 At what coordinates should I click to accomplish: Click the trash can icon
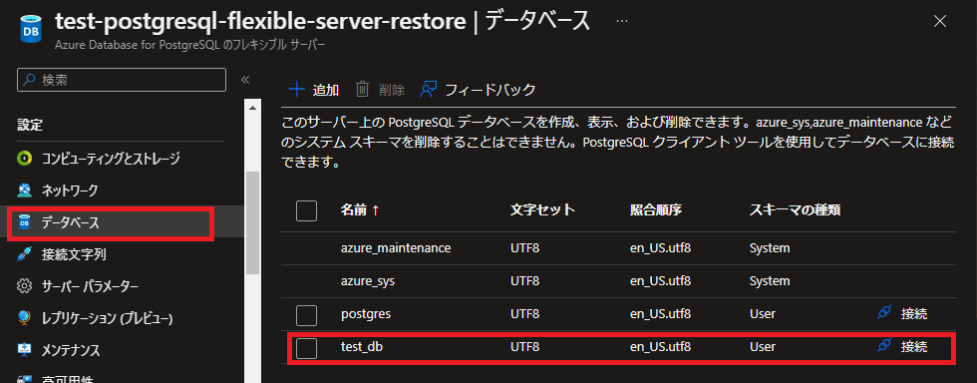click(362, 89)
